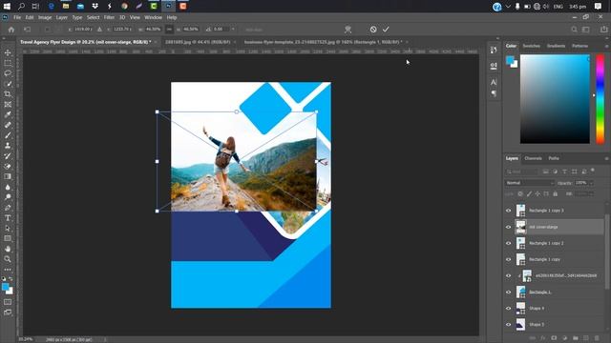Viewport: 611px width, 343px height.
Task: Open the Layers panel options menu
Action: click(606, 159)
